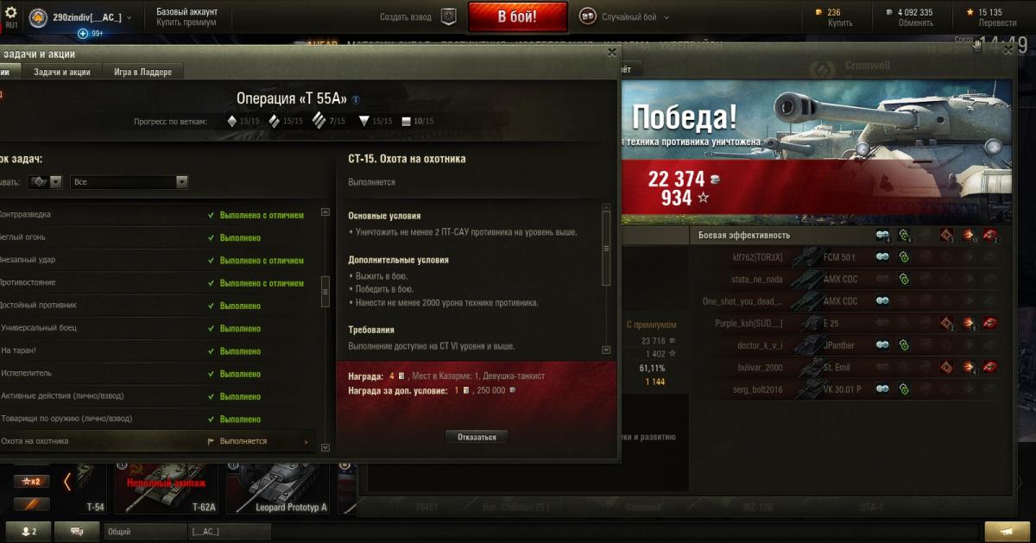The height and width of the screenshot is (543, 1036).
Task: Start battle with В бой! button
Action: (x=518, y=16)
